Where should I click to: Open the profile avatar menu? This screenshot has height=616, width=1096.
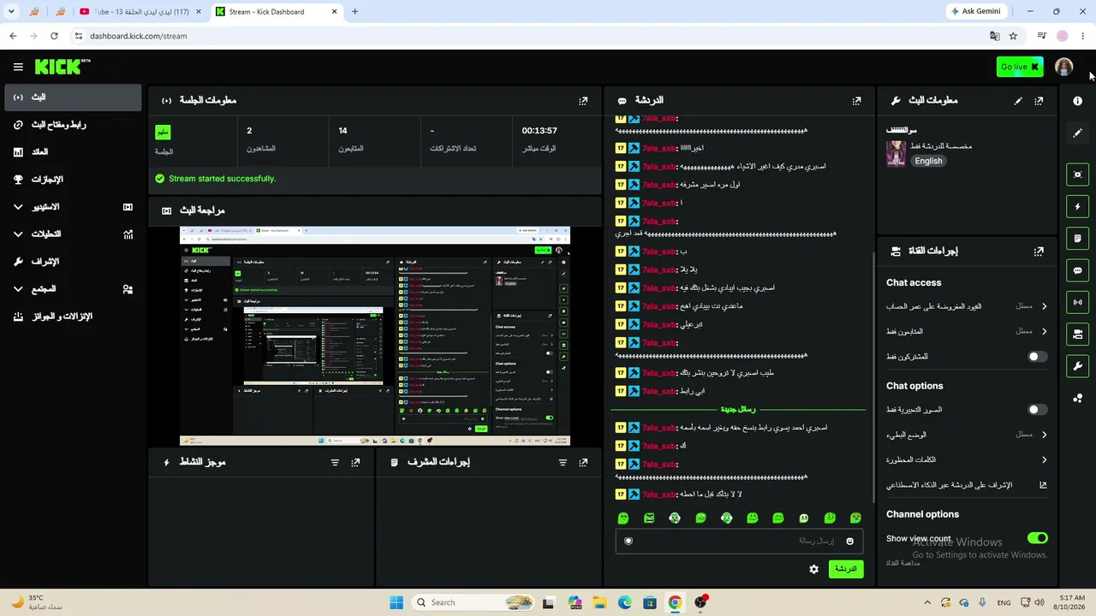tap(1063, 67)
